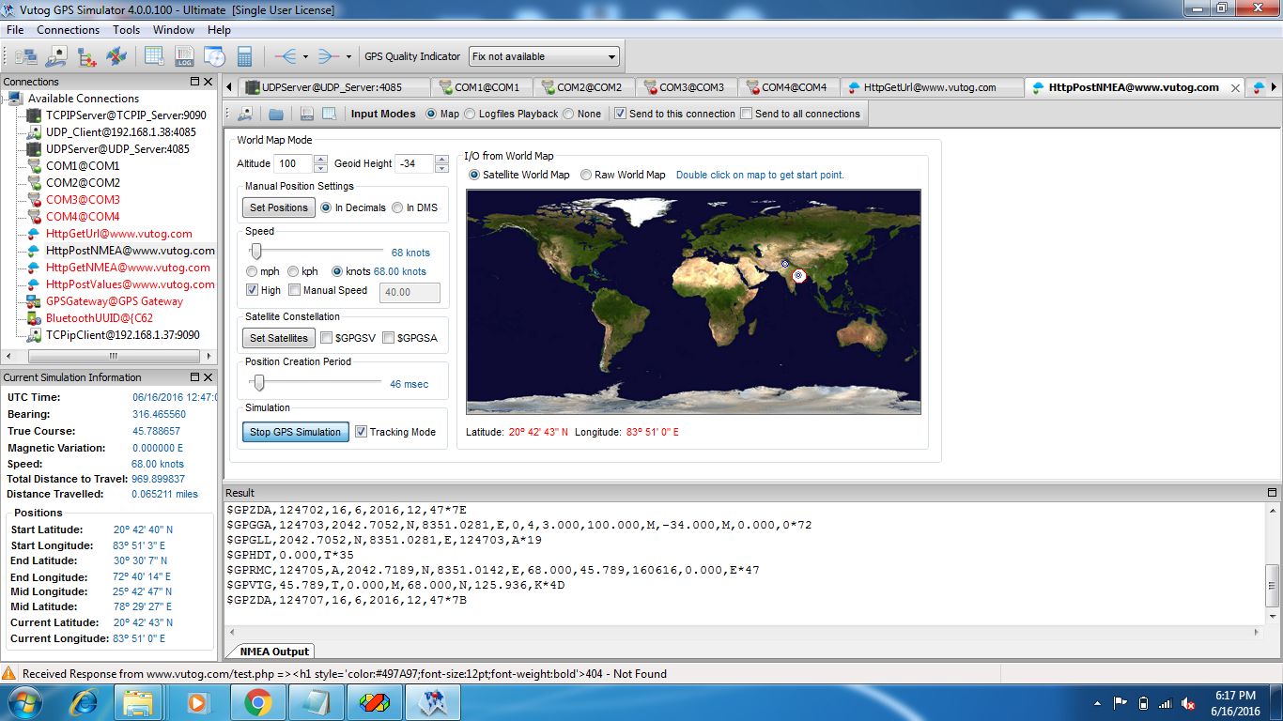Open Google Chrome from the taskbar
1283x721 pixels.
pyautogui.click(x=258, y=701)
